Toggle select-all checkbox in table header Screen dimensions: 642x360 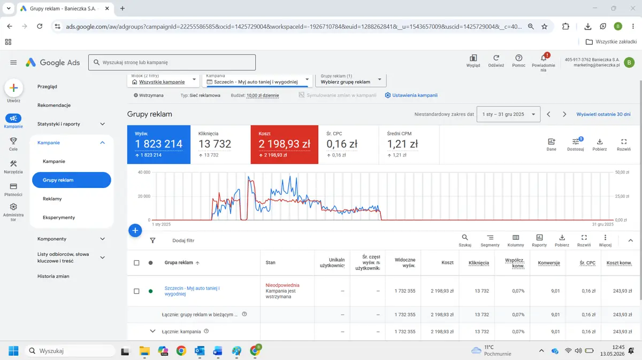(136, 263)
